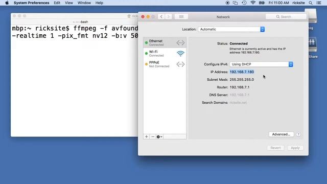327x184 pixels.
Task: Select the PPPoE service
Action: [x=165, y=64]
